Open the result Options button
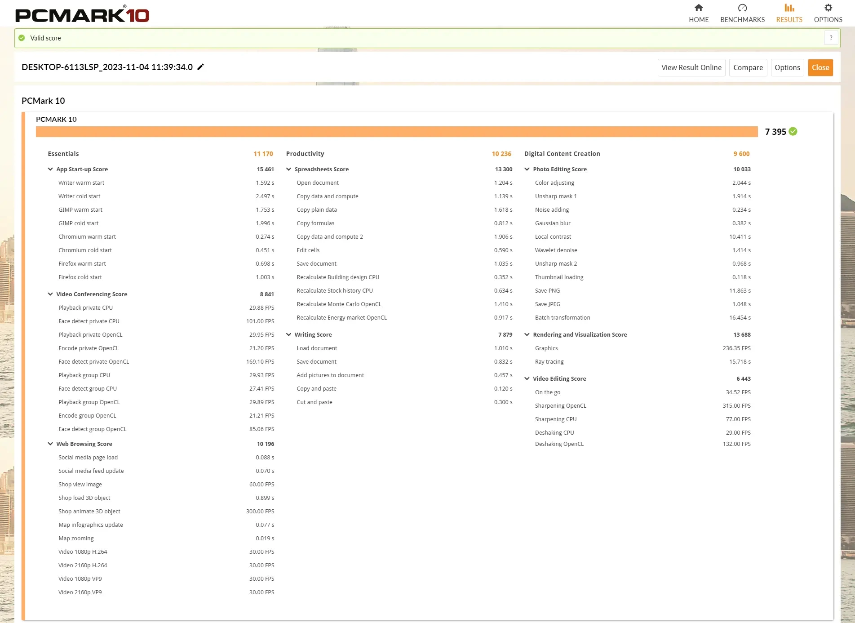Image resolution: width=855 pixels, height=623 pixels. (x=787, y=67)
